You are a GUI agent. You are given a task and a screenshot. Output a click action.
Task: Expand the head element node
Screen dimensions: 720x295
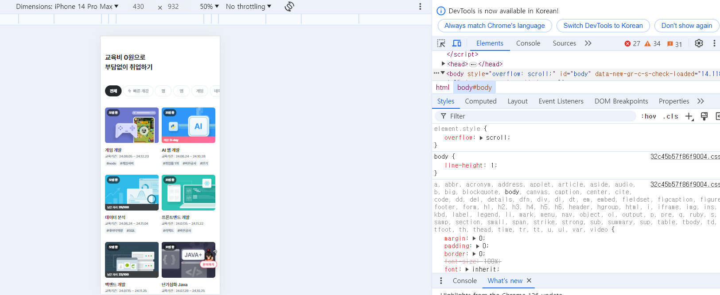[x=443, y=64]
